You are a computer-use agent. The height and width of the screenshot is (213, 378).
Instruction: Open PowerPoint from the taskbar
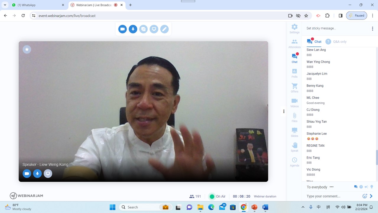pyautogui.click(x=254, y=207)
